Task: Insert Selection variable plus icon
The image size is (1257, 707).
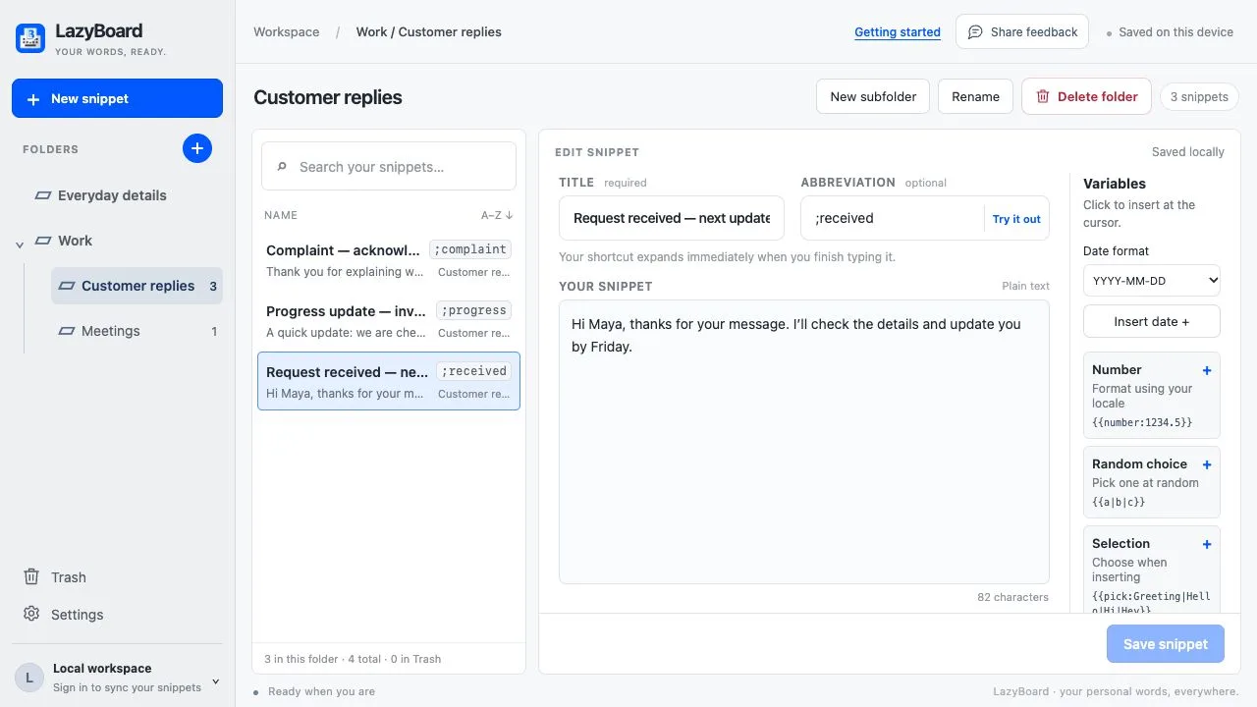Action: [1207, 544]
